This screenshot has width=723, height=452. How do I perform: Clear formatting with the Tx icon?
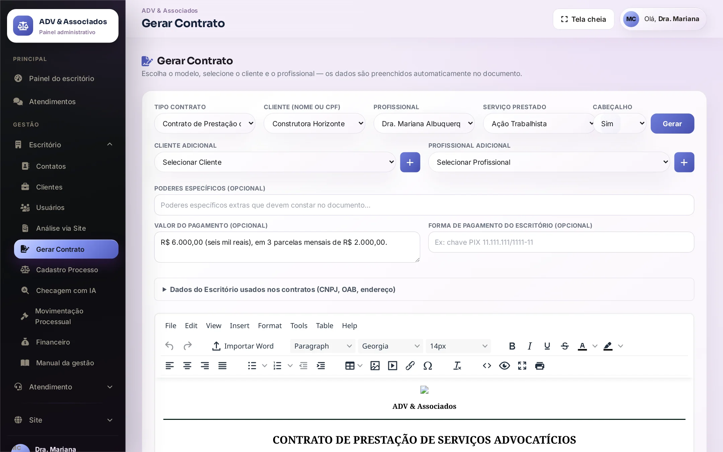click(457, 366)
